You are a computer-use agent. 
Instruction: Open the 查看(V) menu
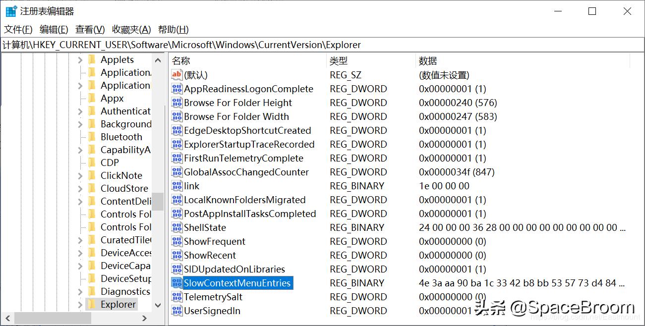click(90, 29)
